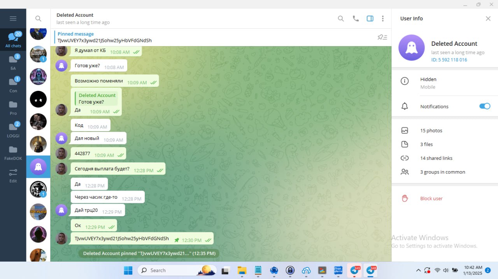The image size is (498, 279).
Task: Open the DOCFIND chat avatar in list
Action: pyautogui.click(x=38, y=77)
